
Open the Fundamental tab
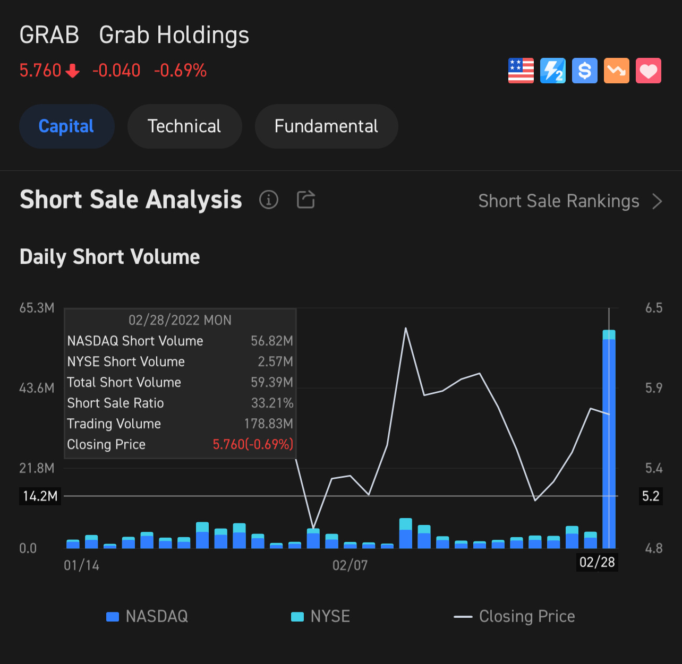[327, 126]
